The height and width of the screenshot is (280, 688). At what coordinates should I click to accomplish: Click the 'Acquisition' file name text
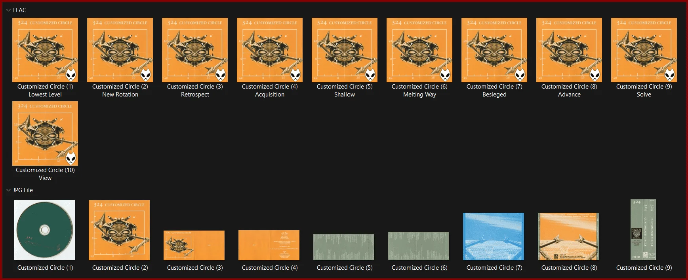(270, 95)
